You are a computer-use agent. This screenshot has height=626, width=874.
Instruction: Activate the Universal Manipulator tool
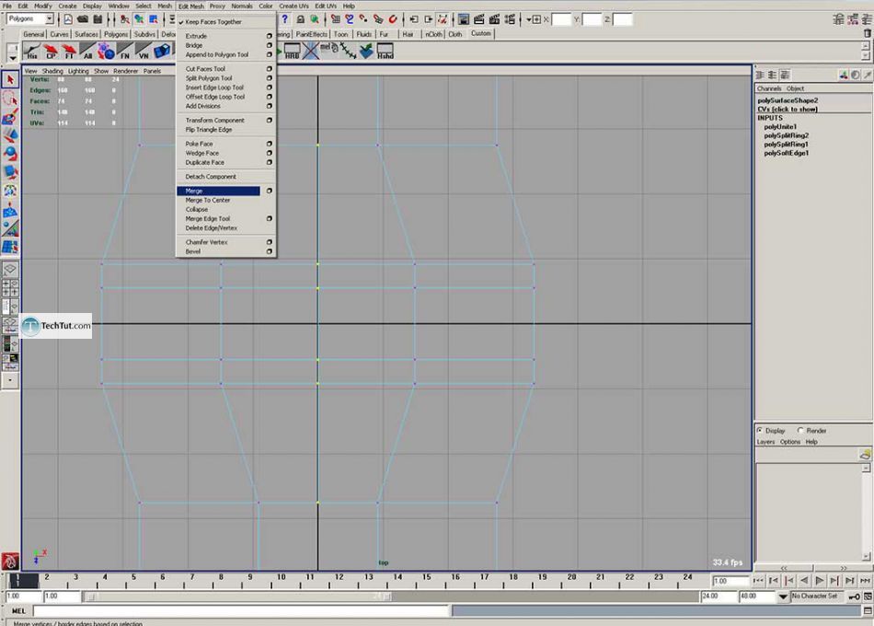click(10, 191)
